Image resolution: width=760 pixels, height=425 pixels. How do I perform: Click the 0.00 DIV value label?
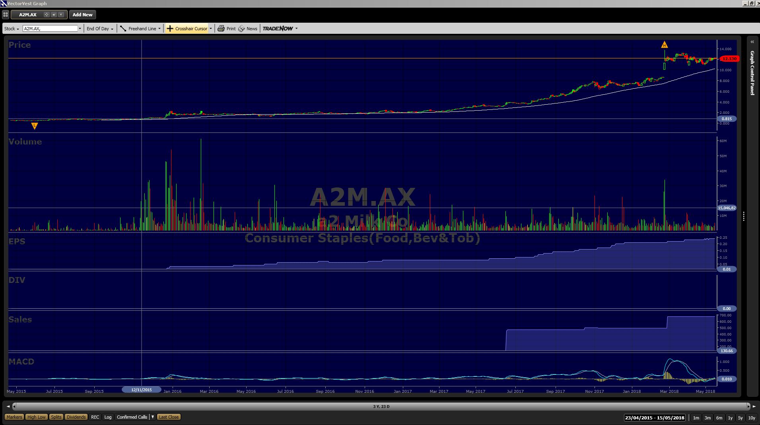pyautogui.click(x=727, y=308)
